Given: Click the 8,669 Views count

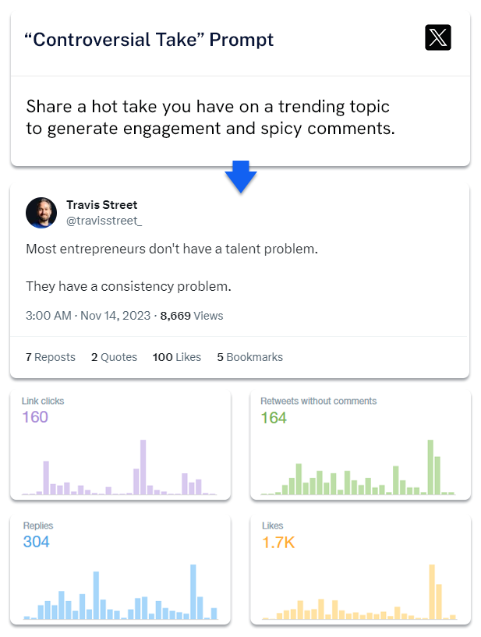Looking at the screenshot, I should 192,316.
